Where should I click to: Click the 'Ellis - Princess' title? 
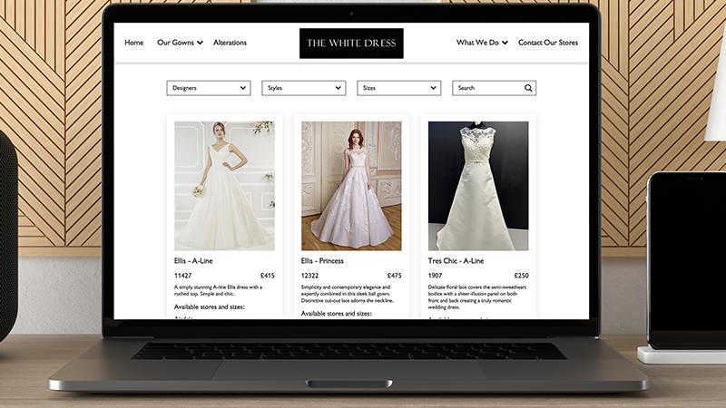click(322, 261)
